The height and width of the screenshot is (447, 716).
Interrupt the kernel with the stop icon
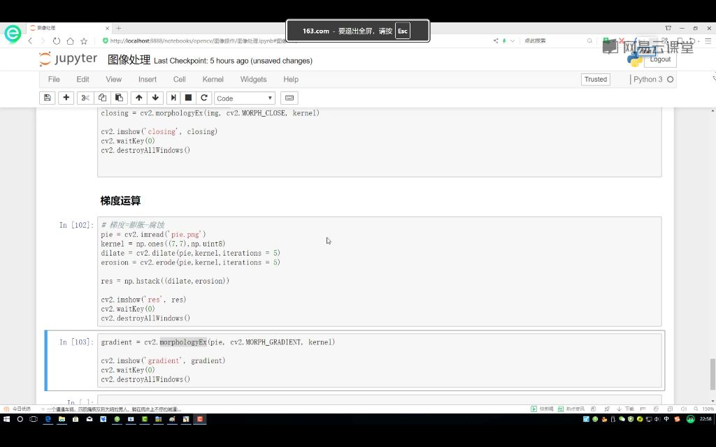point(188,98)
